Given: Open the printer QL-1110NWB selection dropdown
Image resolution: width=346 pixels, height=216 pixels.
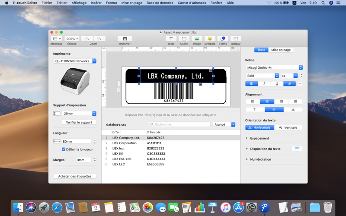Looking at the screenshot, I should click(x=94, y=61).
